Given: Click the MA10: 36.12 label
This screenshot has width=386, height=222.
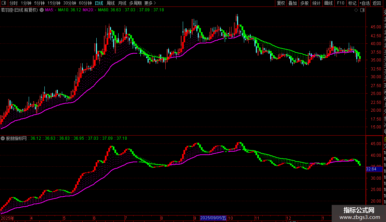Looking at the screenshot, I should coord(69,10).
